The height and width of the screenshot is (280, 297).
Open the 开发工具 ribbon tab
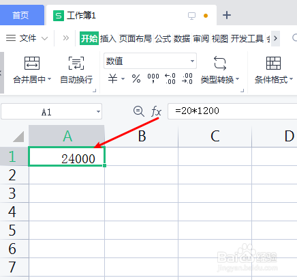tap(247, 38)
